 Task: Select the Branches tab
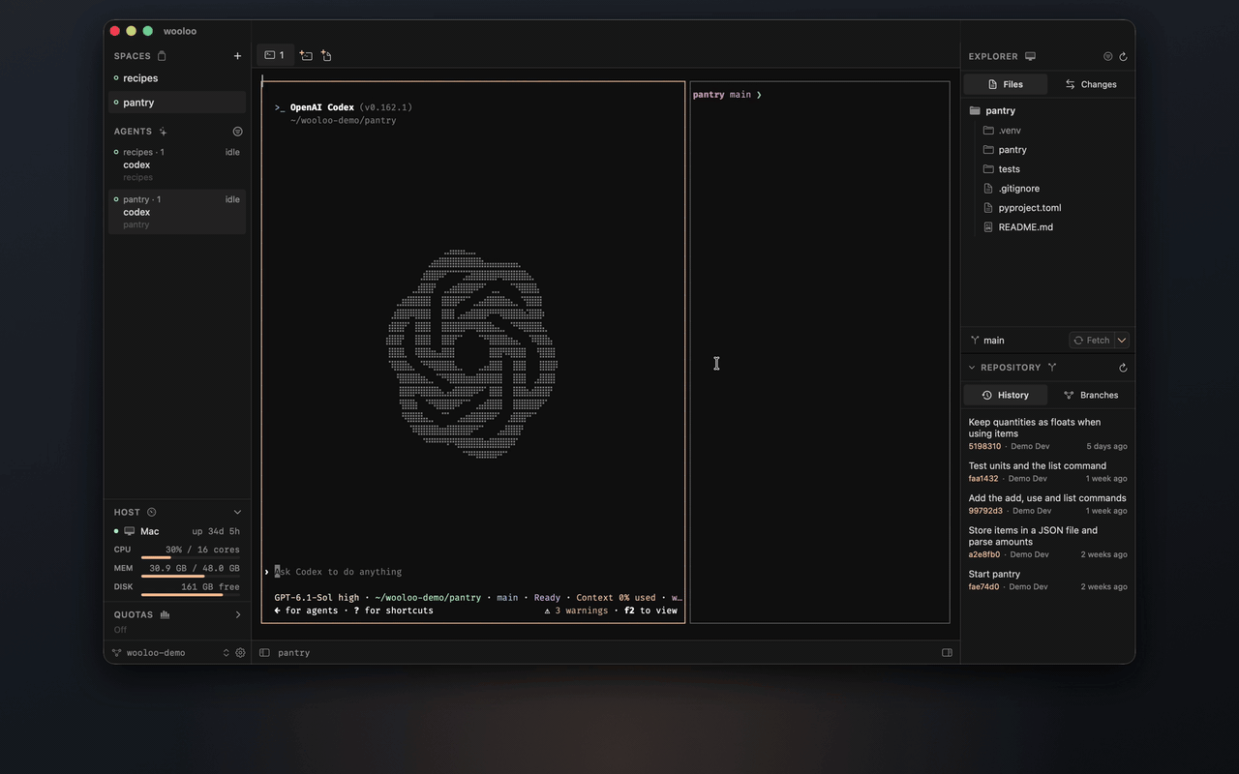point(1091,395)
